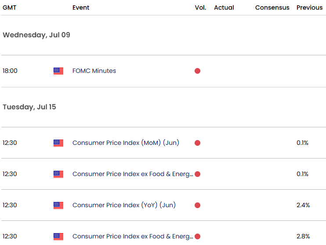Click the GMT column header
This screenshot has height=245, width=326.
[x=9, y=7]
